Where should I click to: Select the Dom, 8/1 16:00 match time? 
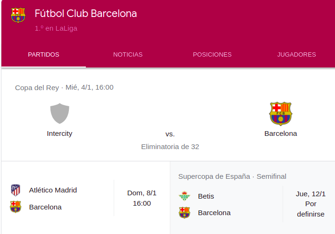[x=142, y=198]
